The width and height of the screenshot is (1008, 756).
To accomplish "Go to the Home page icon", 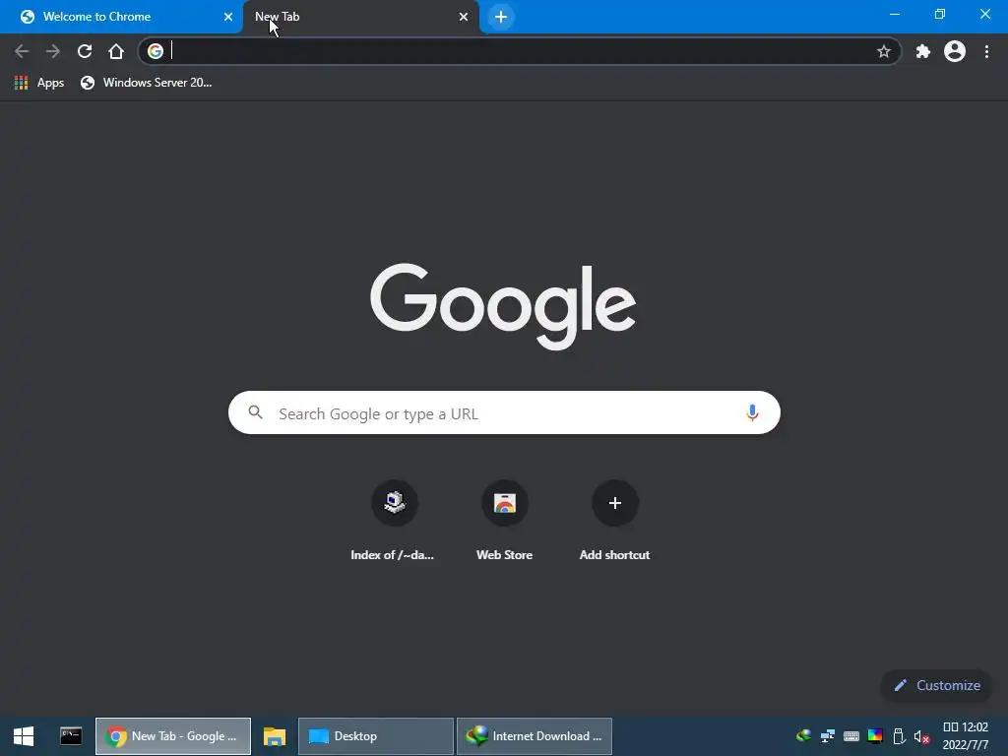I will (116, 51).
